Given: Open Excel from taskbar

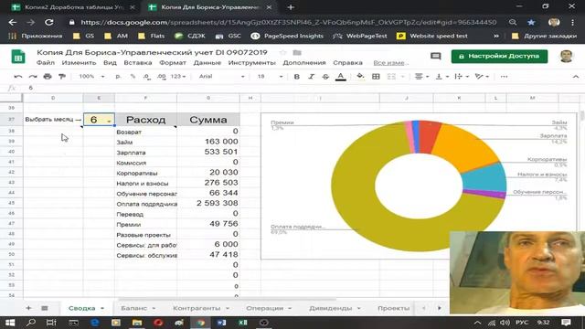Looking at the screenshot, I should (x=243, y=323).
